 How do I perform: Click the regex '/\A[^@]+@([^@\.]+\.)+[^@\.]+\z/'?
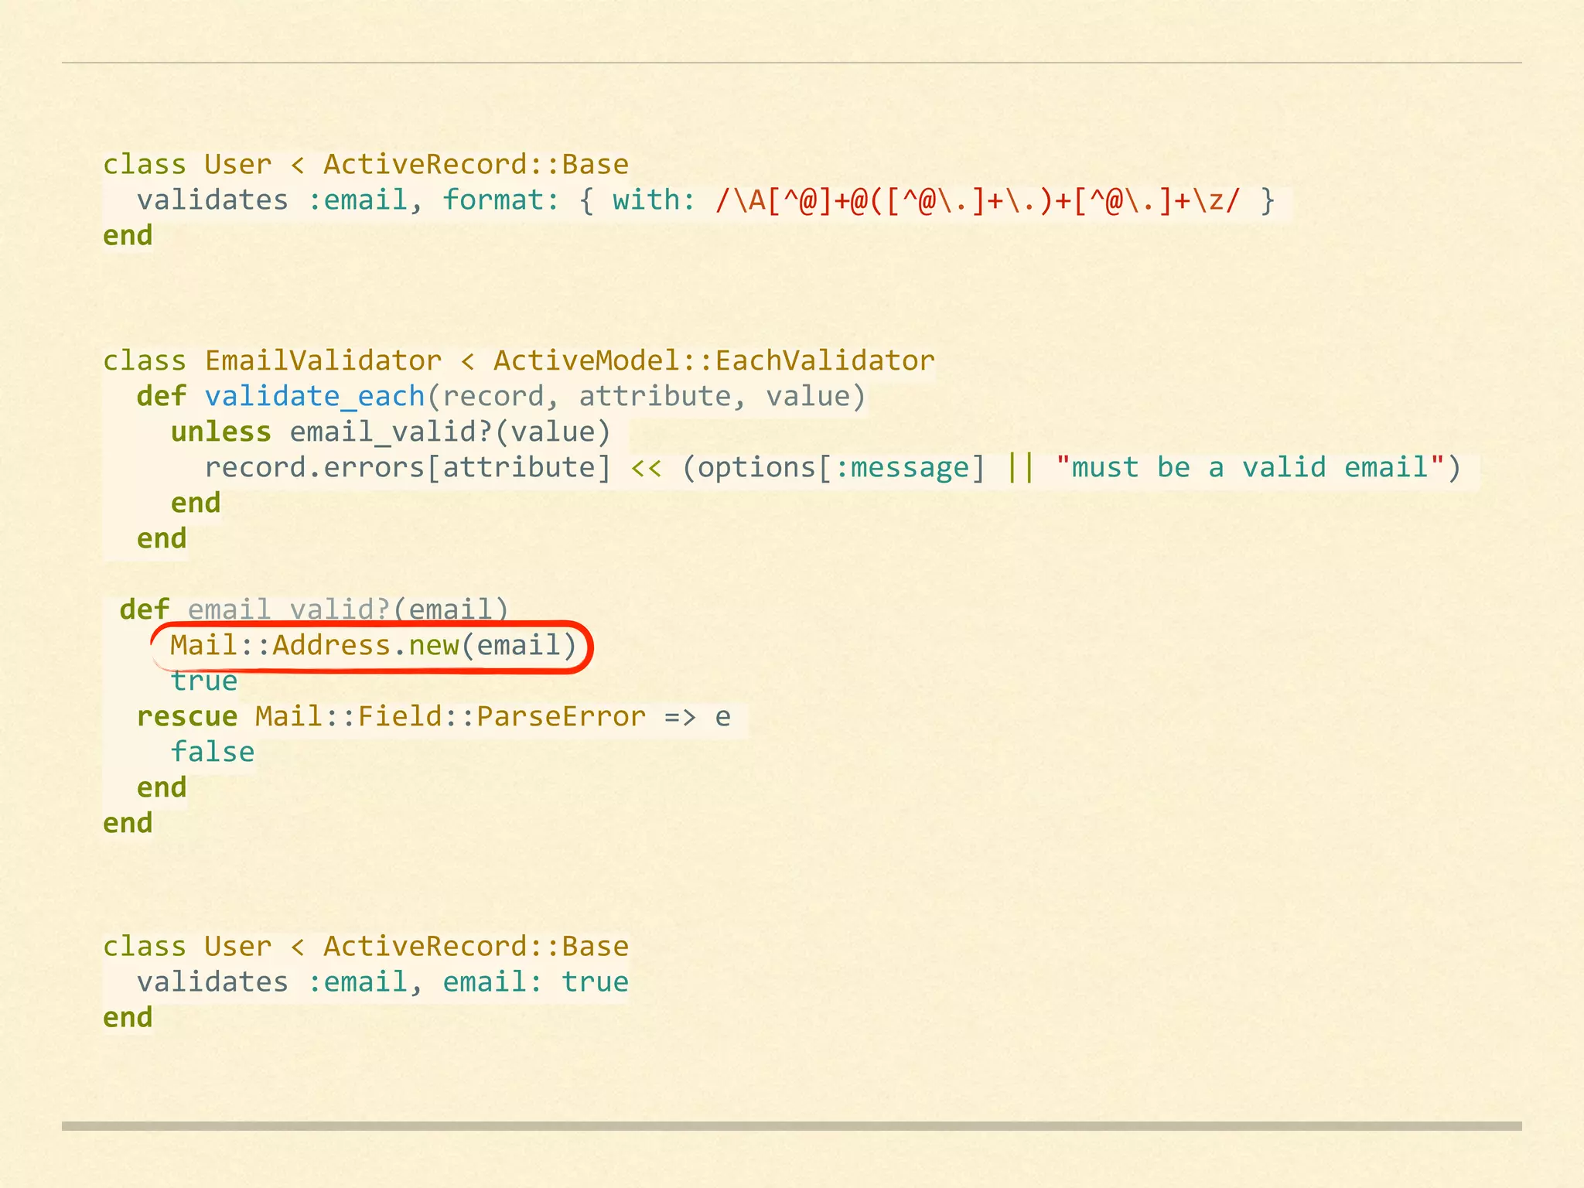(978, 200)
